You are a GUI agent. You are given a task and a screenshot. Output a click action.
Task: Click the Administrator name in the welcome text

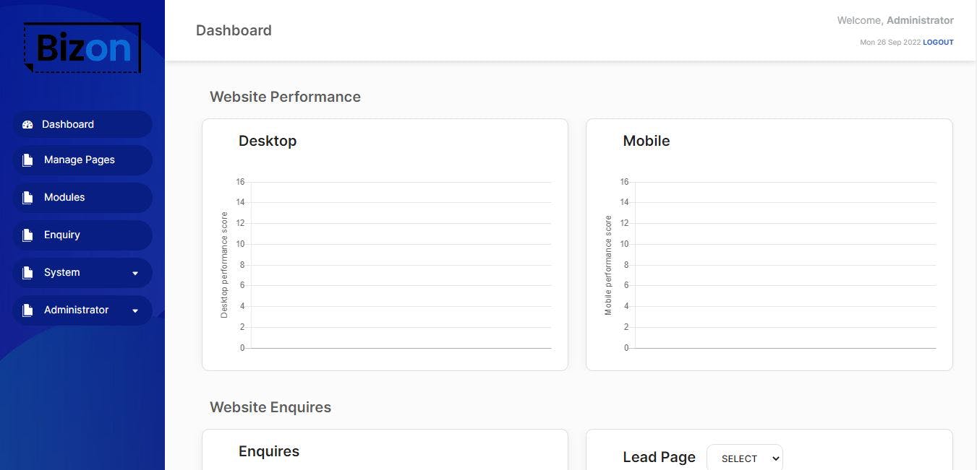tap(920, 20)
